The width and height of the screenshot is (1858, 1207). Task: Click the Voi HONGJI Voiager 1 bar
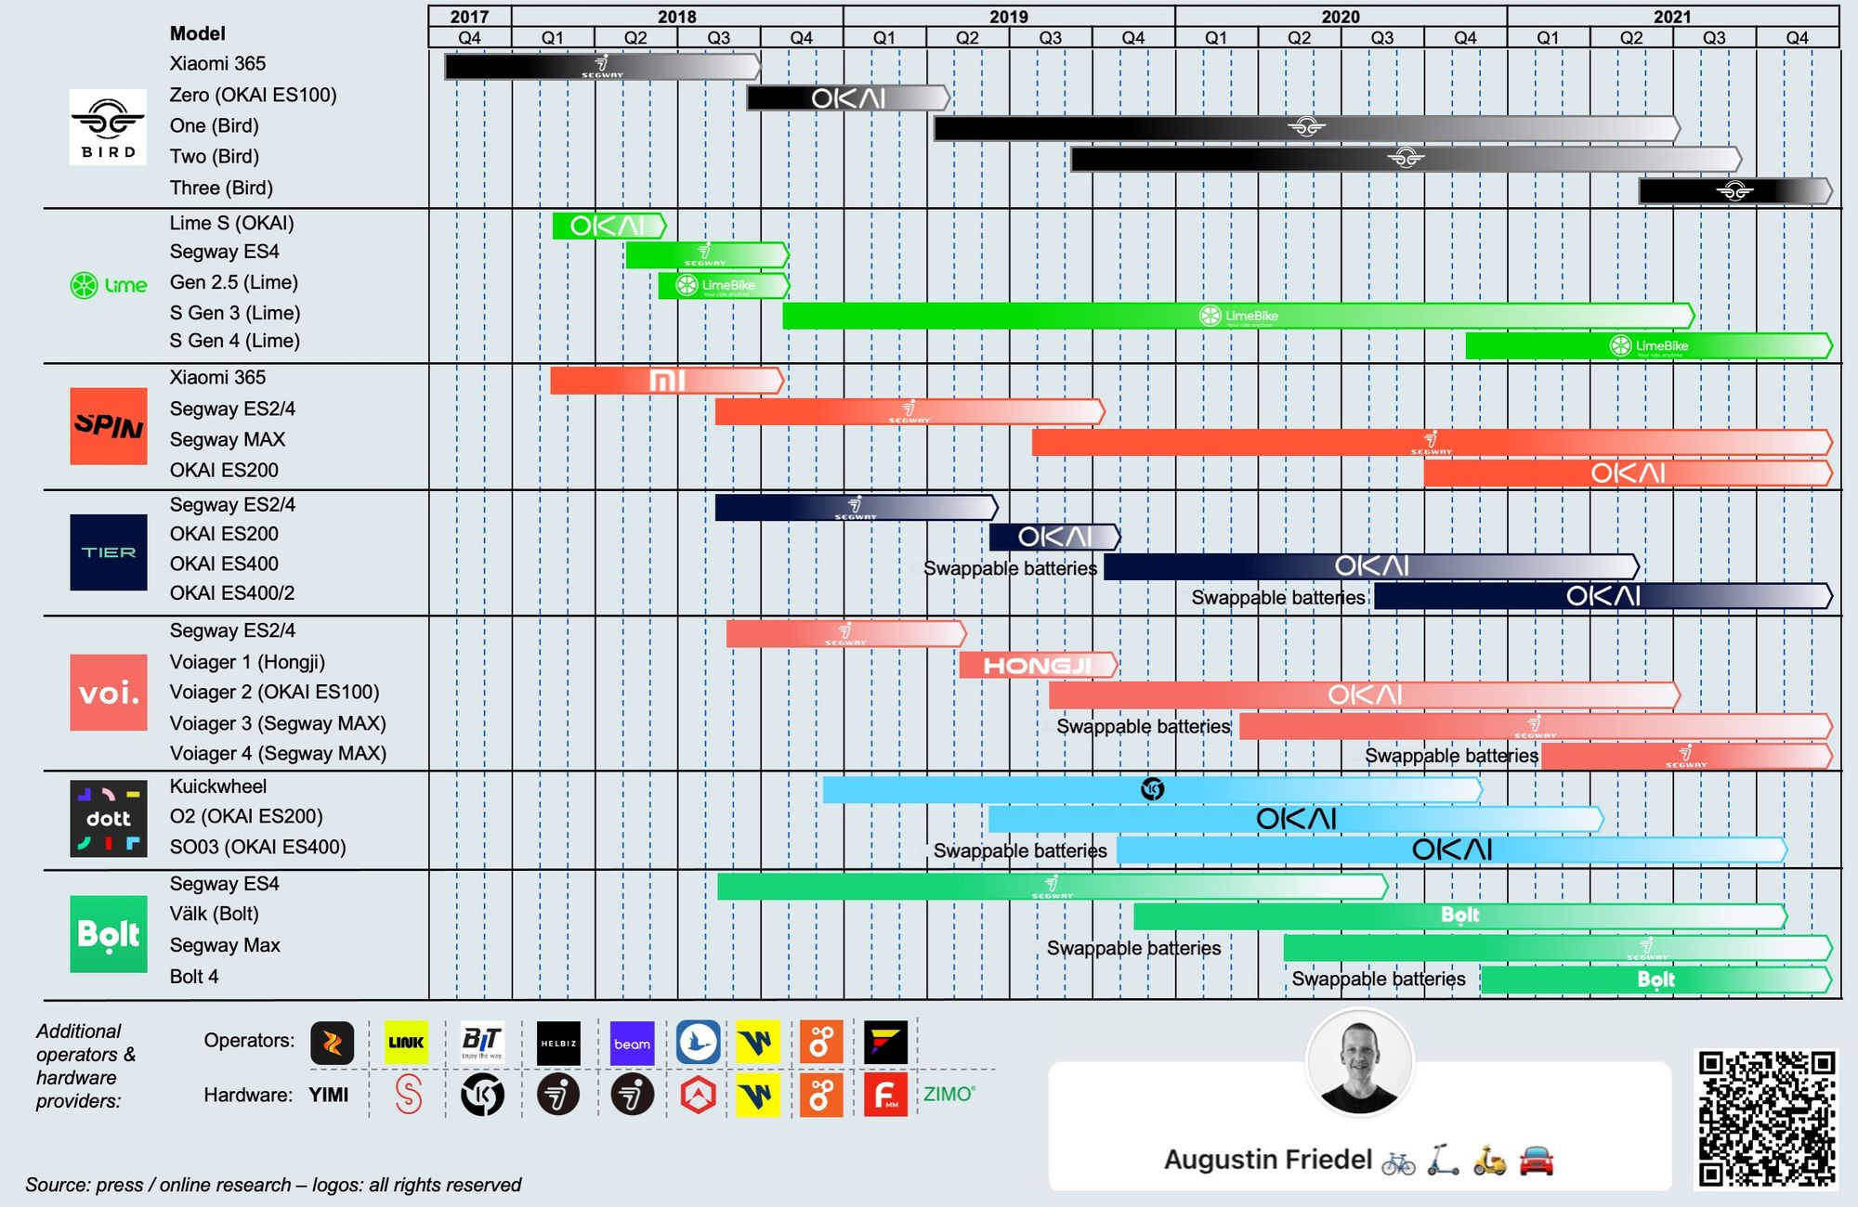pos(1038,665)
